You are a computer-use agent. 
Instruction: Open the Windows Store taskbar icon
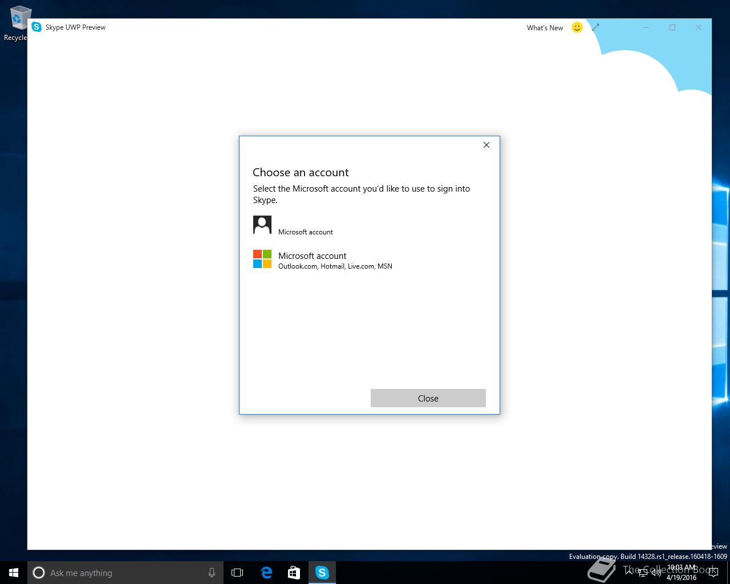pyautogui.click(x=294, y=573)
